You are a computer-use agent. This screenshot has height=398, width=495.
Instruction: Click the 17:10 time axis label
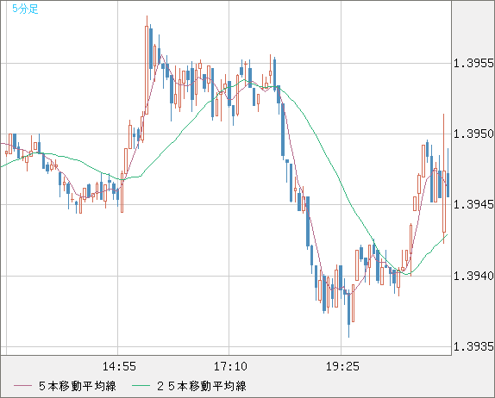click(x=230, y=366)
